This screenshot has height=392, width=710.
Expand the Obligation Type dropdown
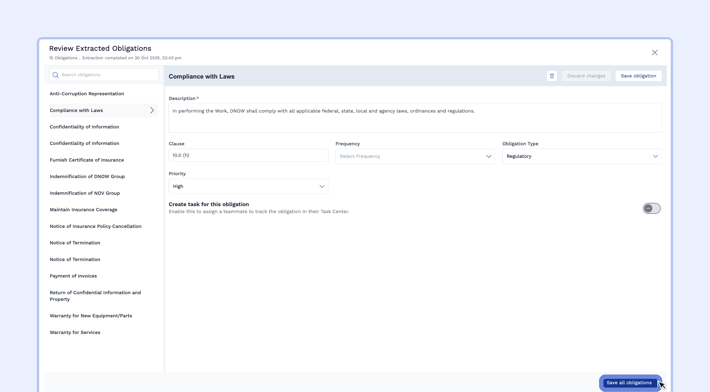coord(582,156)
